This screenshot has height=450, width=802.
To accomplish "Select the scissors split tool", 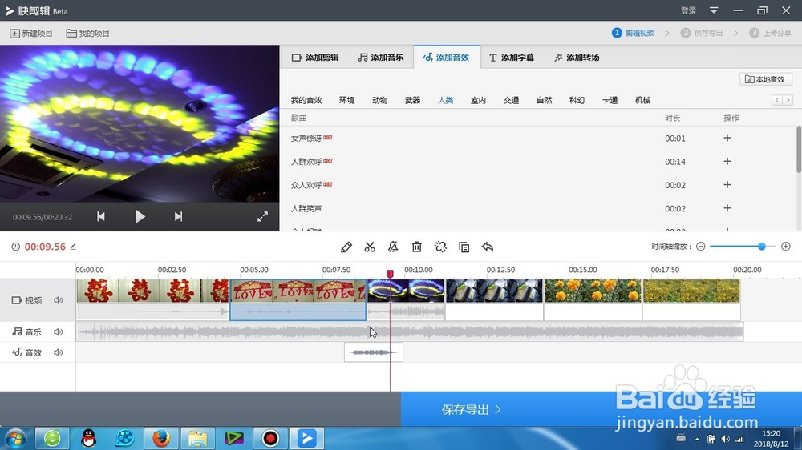I will (x=370, y=247).
